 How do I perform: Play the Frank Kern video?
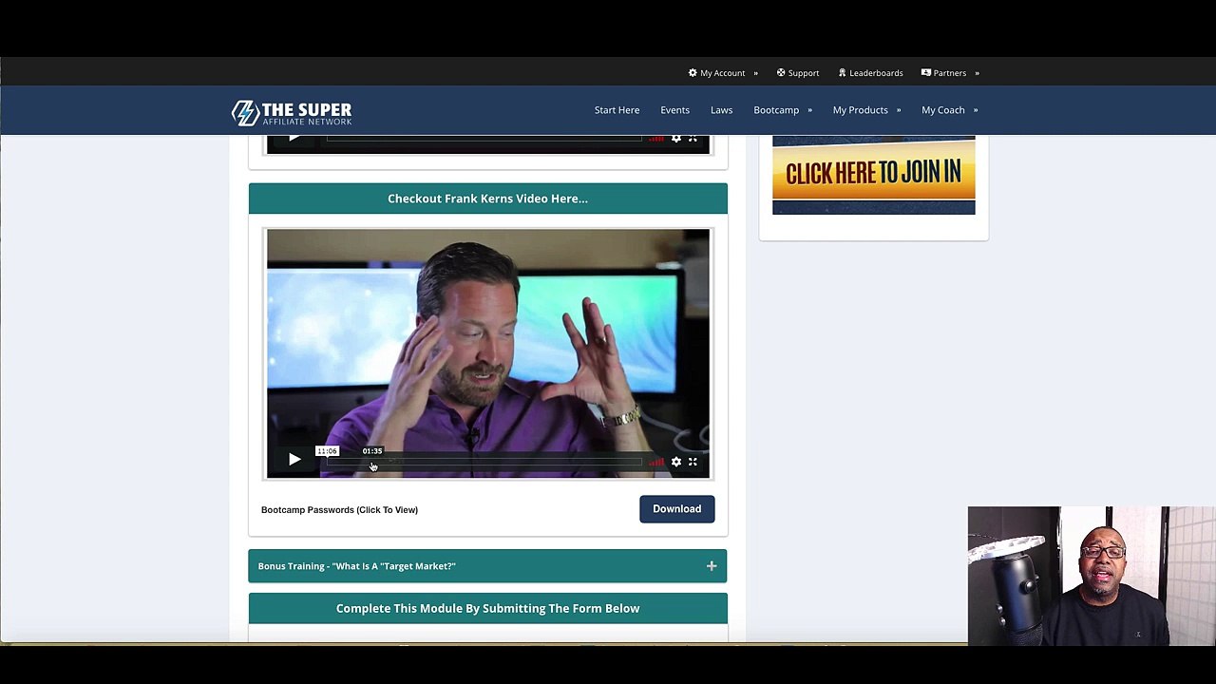294,460
